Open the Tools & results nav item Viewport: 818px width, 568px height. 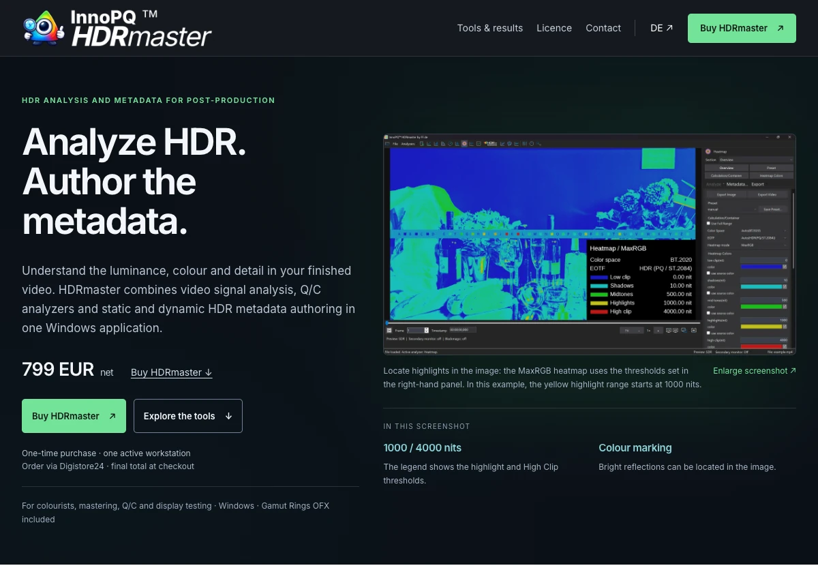tap(490, 28)
